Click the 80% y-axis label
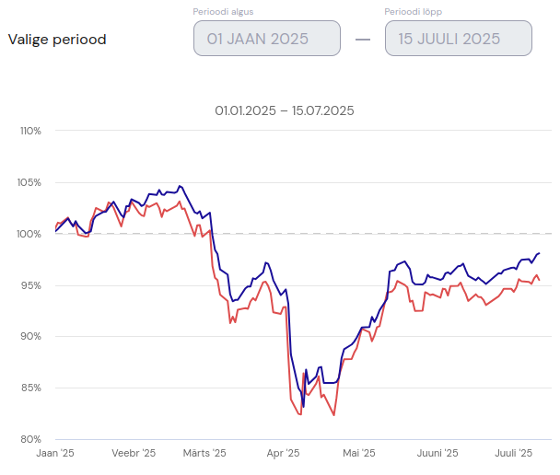 (x=32, y=439)
